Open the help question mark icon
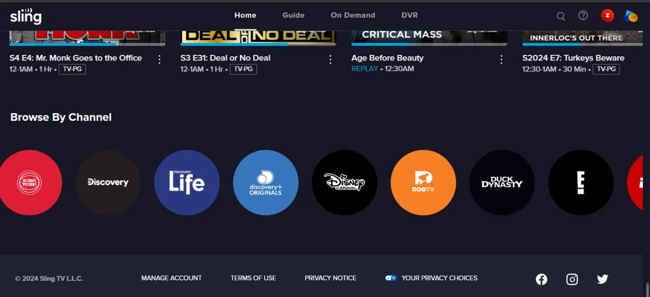 pos(583,15)
